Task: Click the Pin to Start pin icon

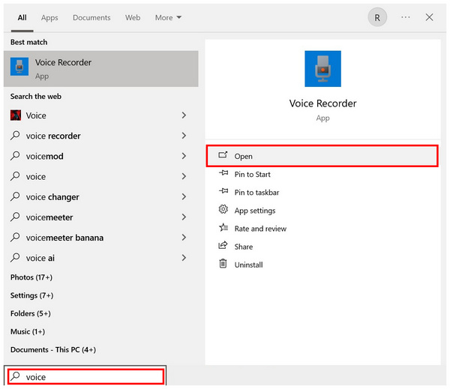Action: 223,173
